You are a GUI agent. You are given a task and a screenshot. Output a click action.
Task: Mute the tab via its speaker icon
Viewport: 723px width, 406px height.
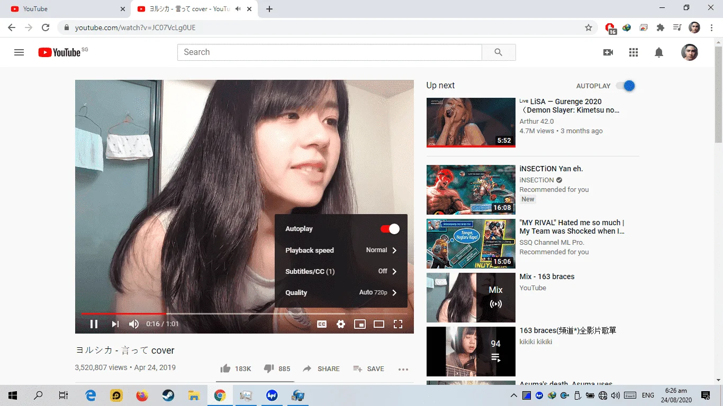coord(238,9)
